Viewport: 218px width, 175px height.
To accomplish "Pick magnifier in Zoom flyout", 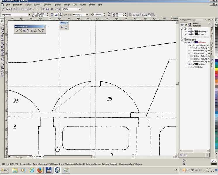I will click(62, 27).
